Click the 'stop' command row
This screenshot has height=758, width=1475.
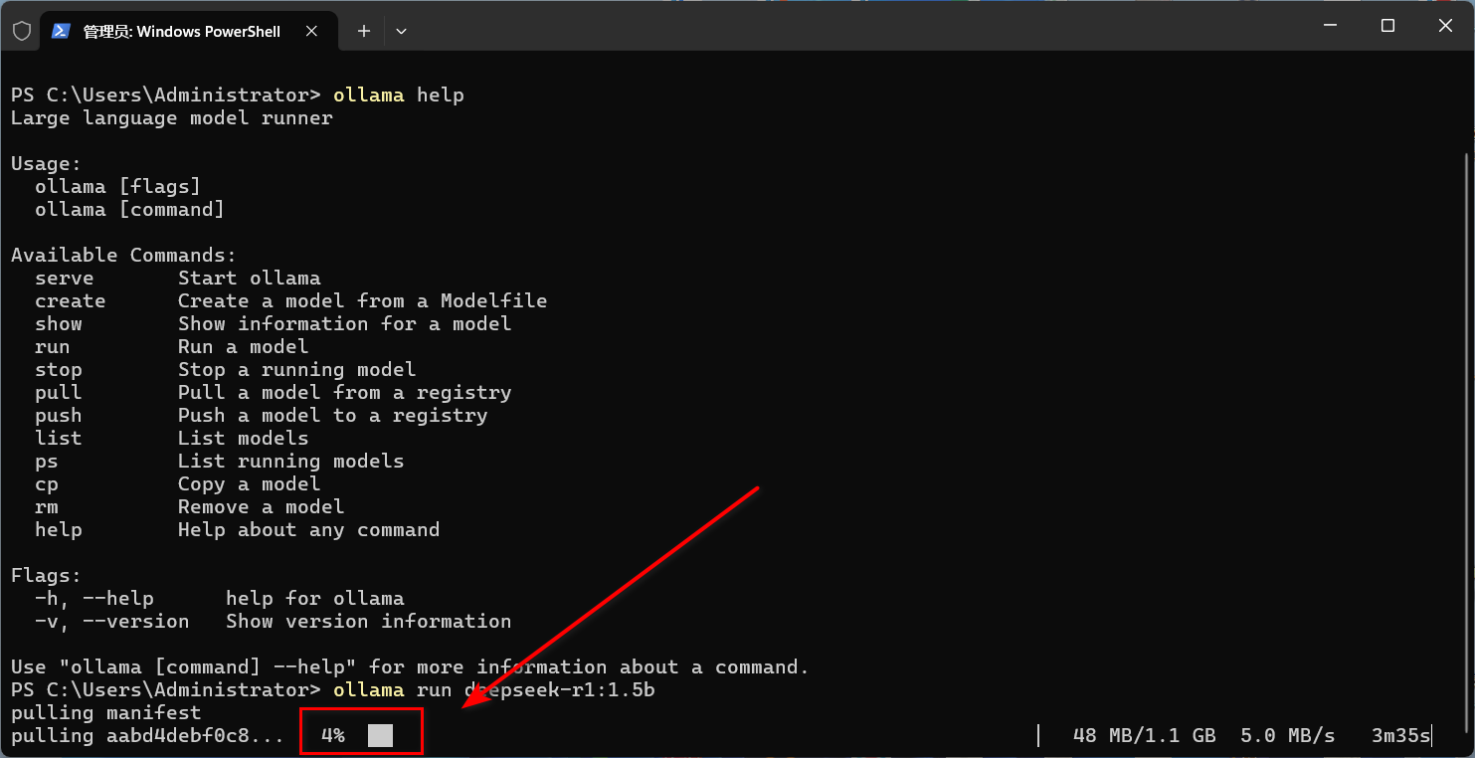point(226,370)
